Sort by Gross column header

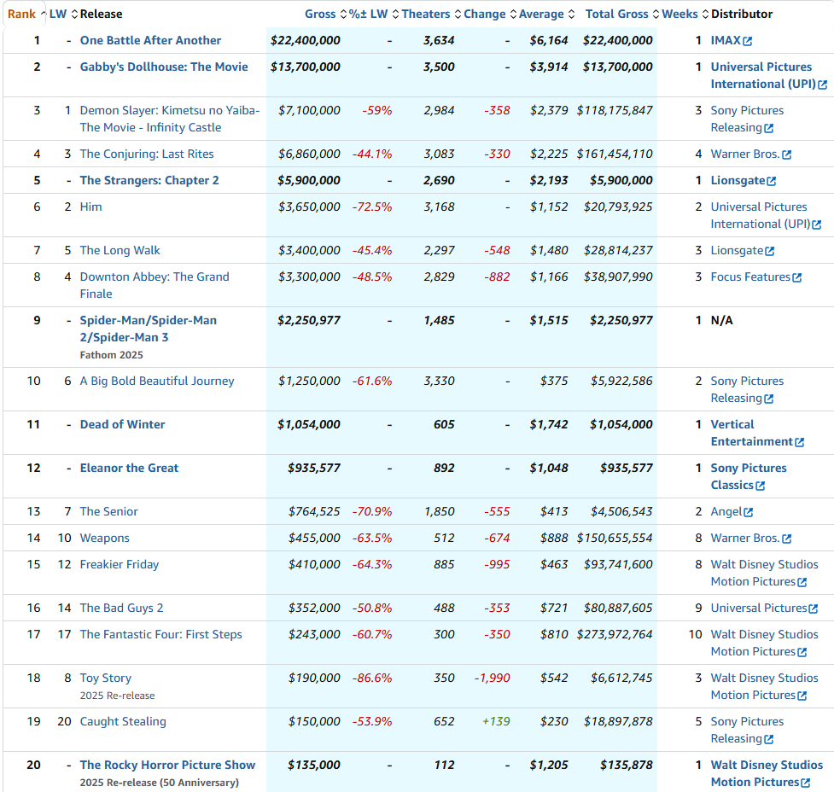click(325, 14)
